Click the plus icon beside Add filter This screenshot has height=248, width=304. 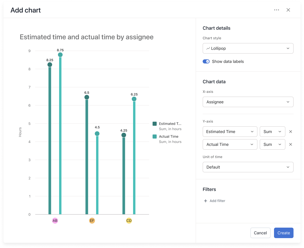[x=206, y=201]
